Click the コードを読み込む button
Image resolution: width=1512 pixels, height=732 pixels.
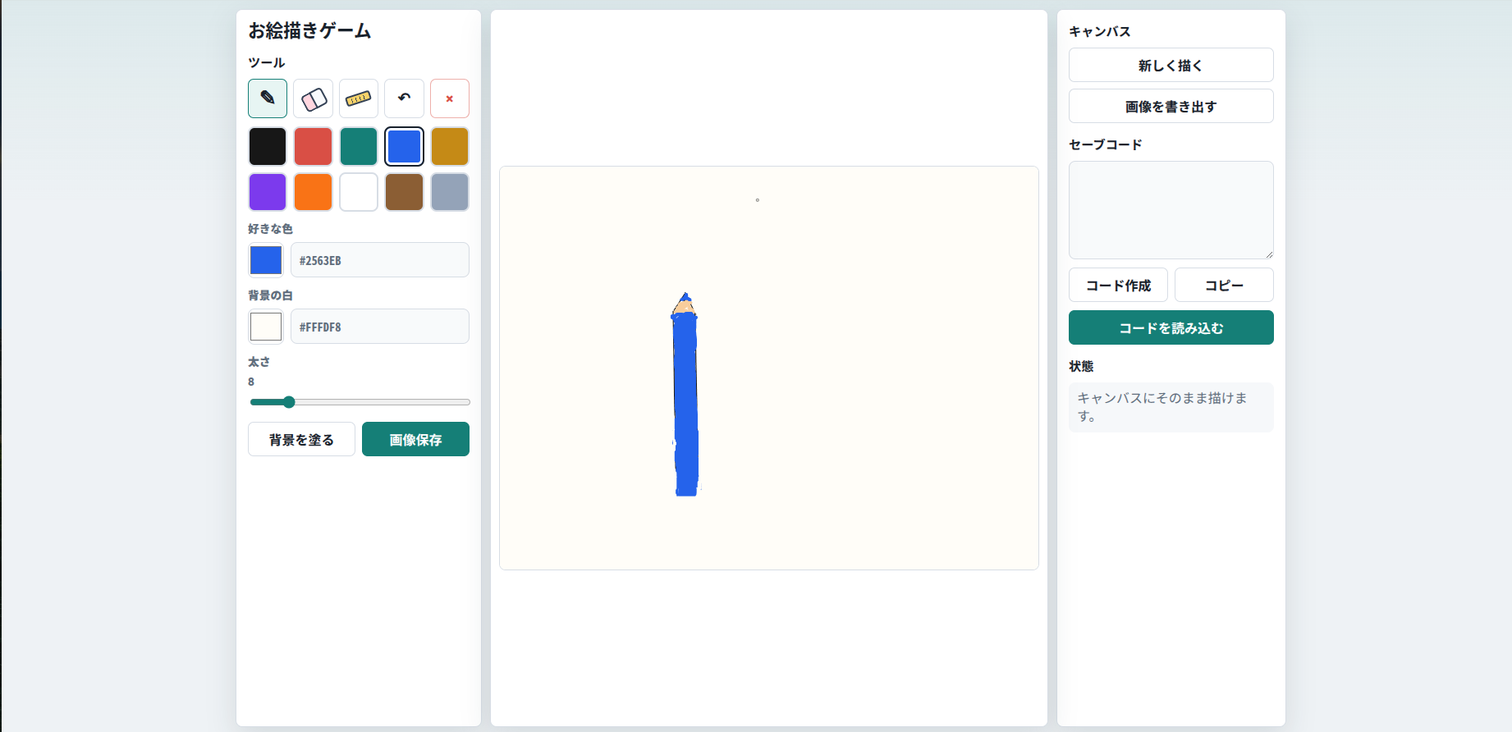(x=1171, y=327)
